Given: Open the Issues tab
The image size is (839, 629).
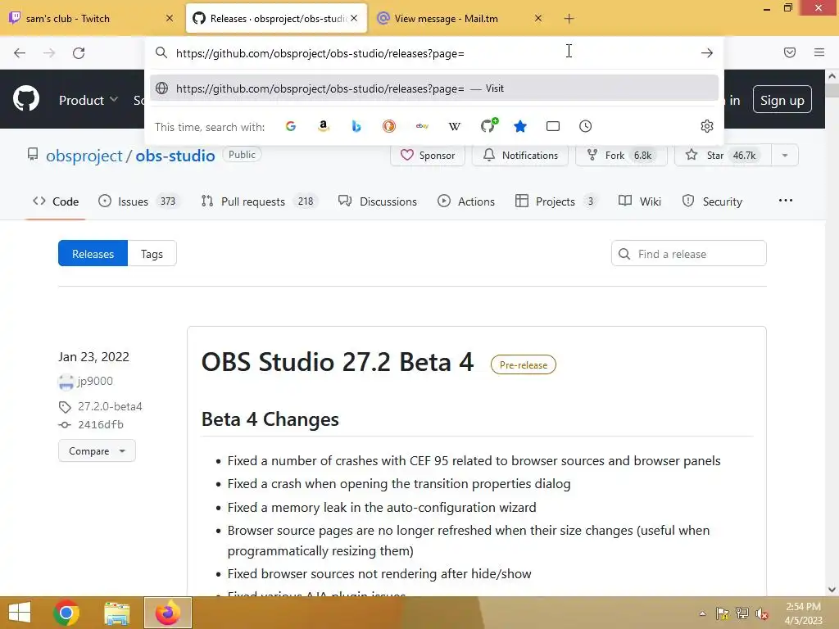Looking at the screenshot, I should click(139, 201).
